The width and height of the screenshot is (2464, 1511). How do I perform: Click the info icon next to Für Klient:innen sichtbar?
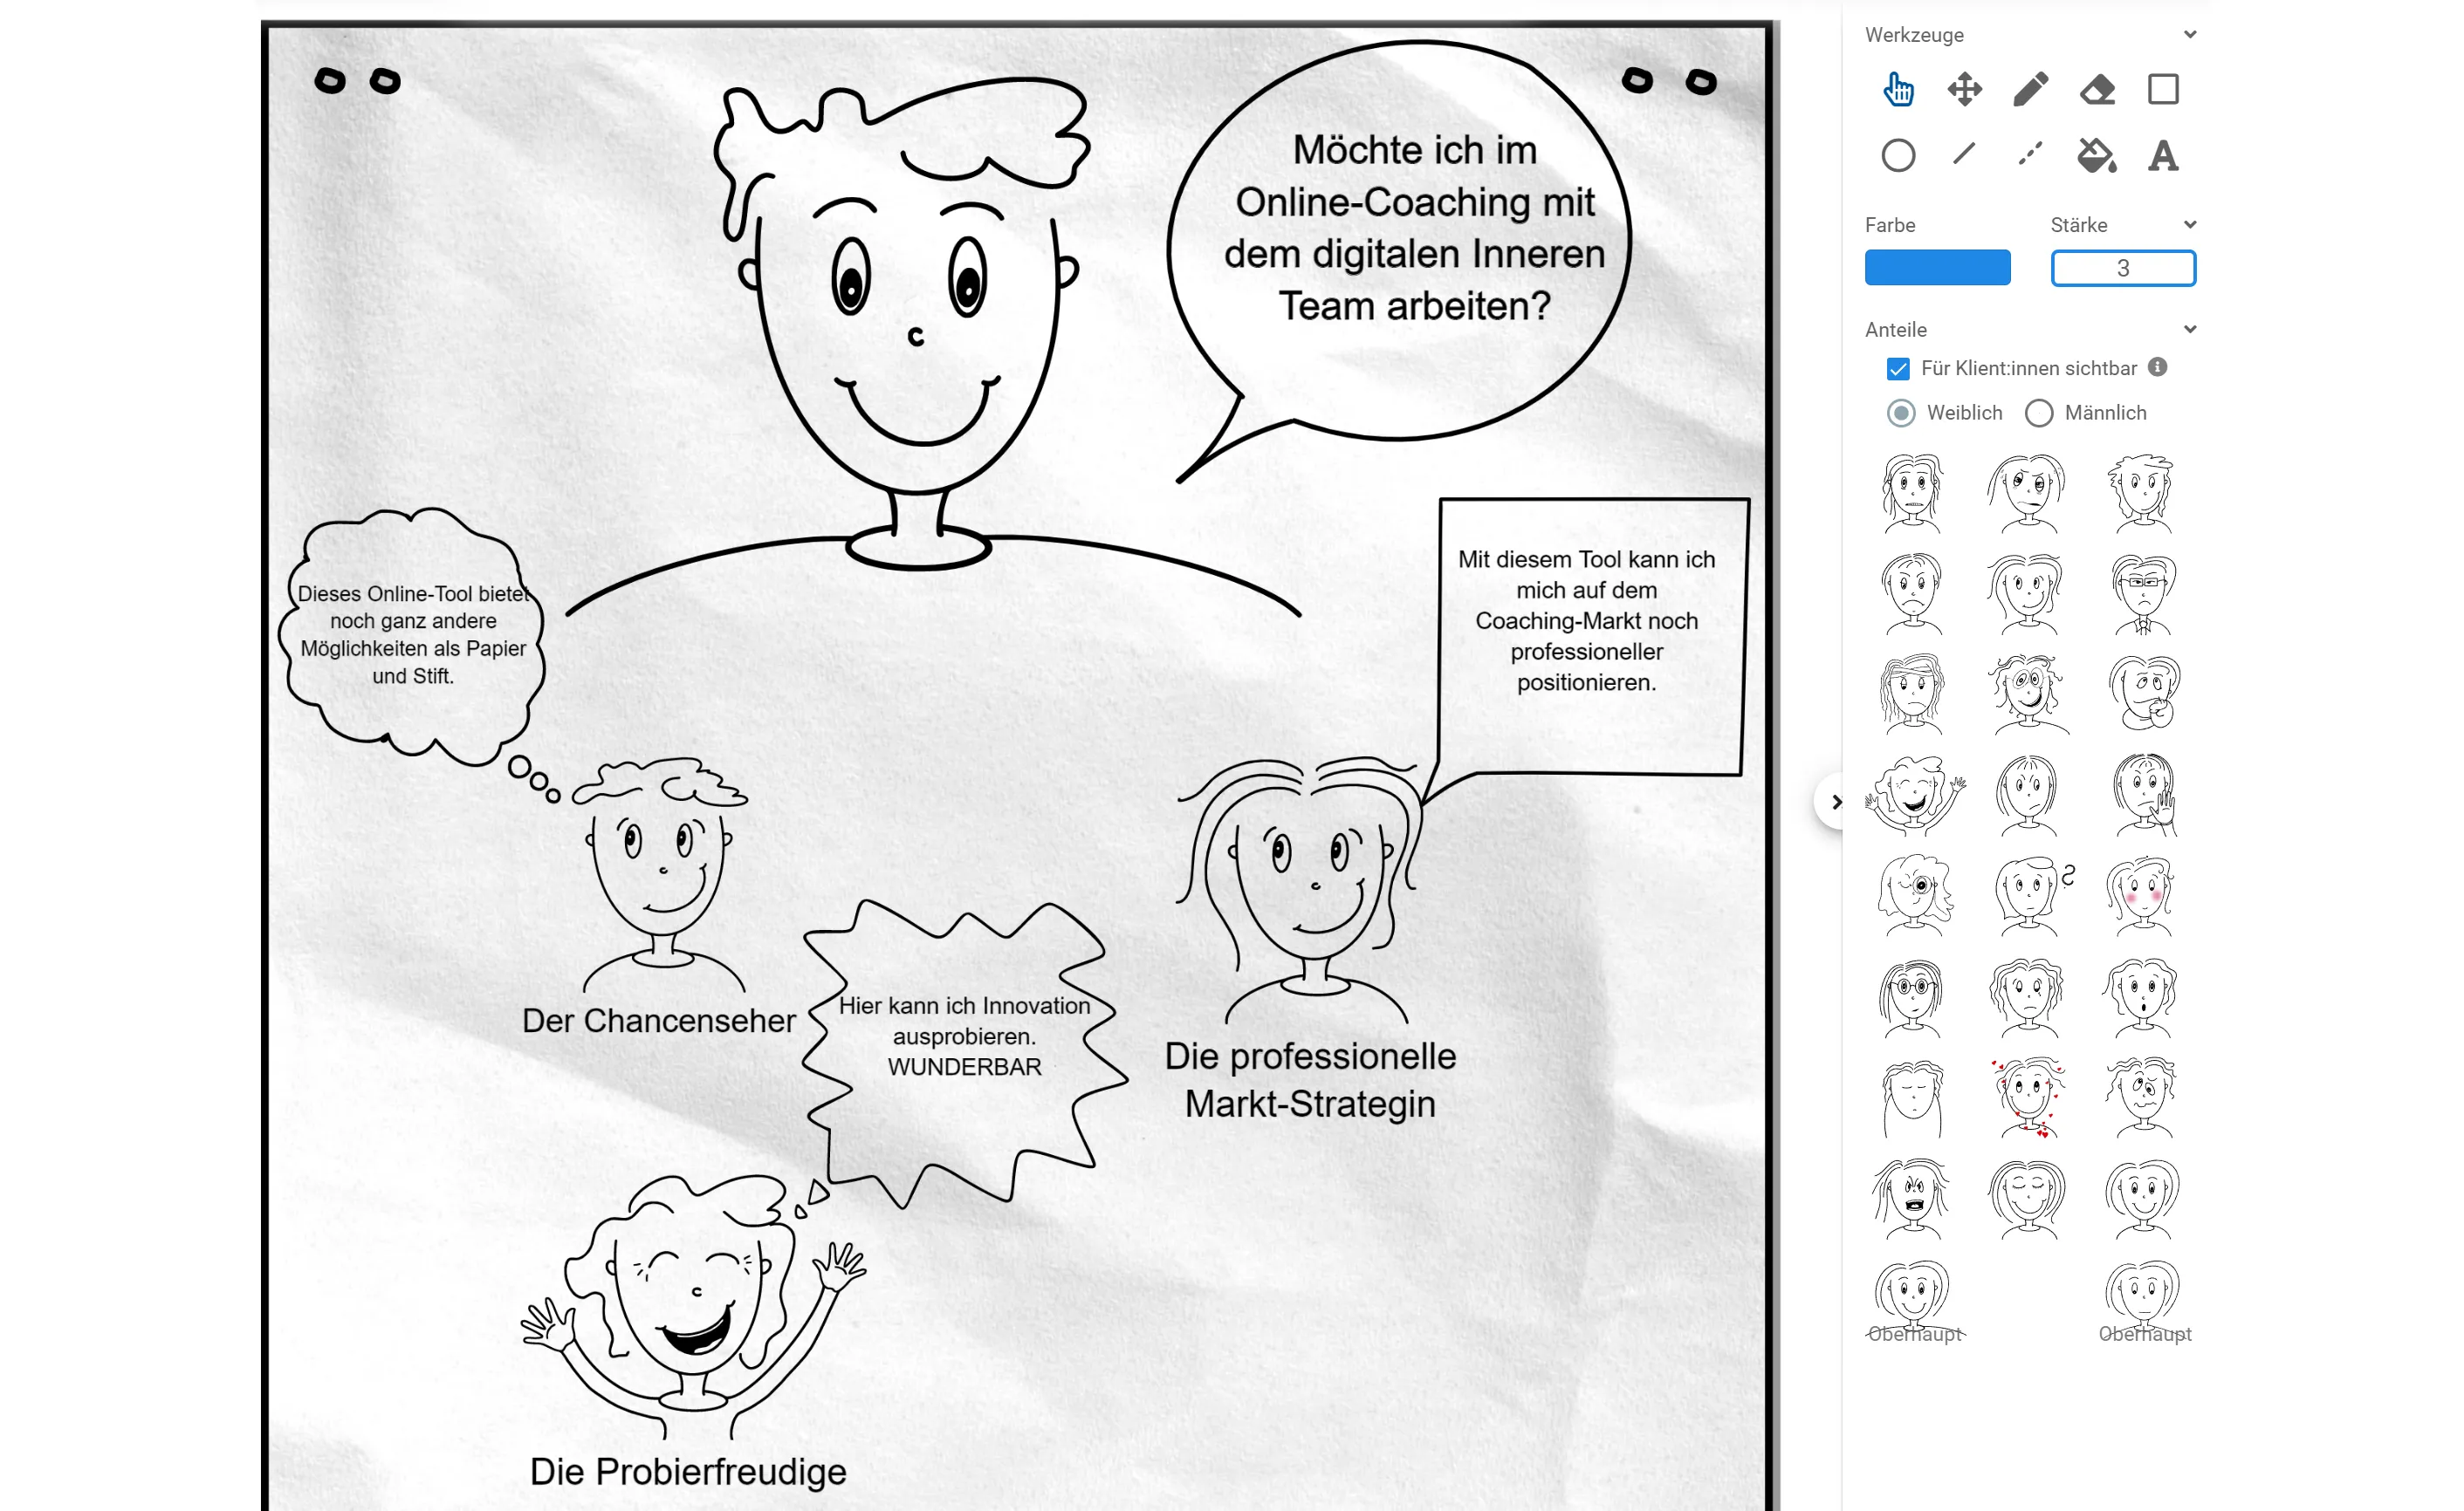pos(2158,366)
